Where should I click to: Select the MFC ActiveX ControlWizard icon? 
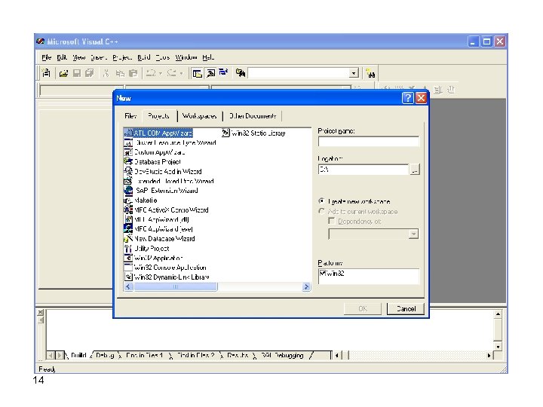pos(128,210)
